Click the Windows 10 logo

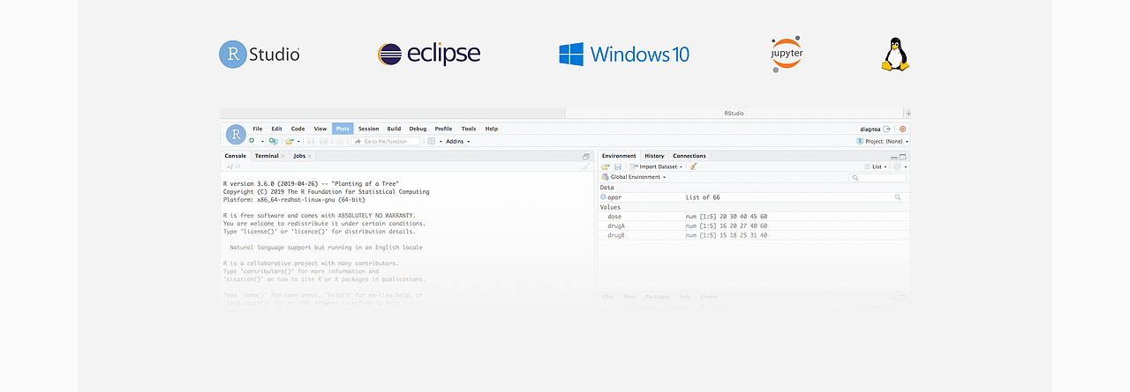click(x=623, y=54)
